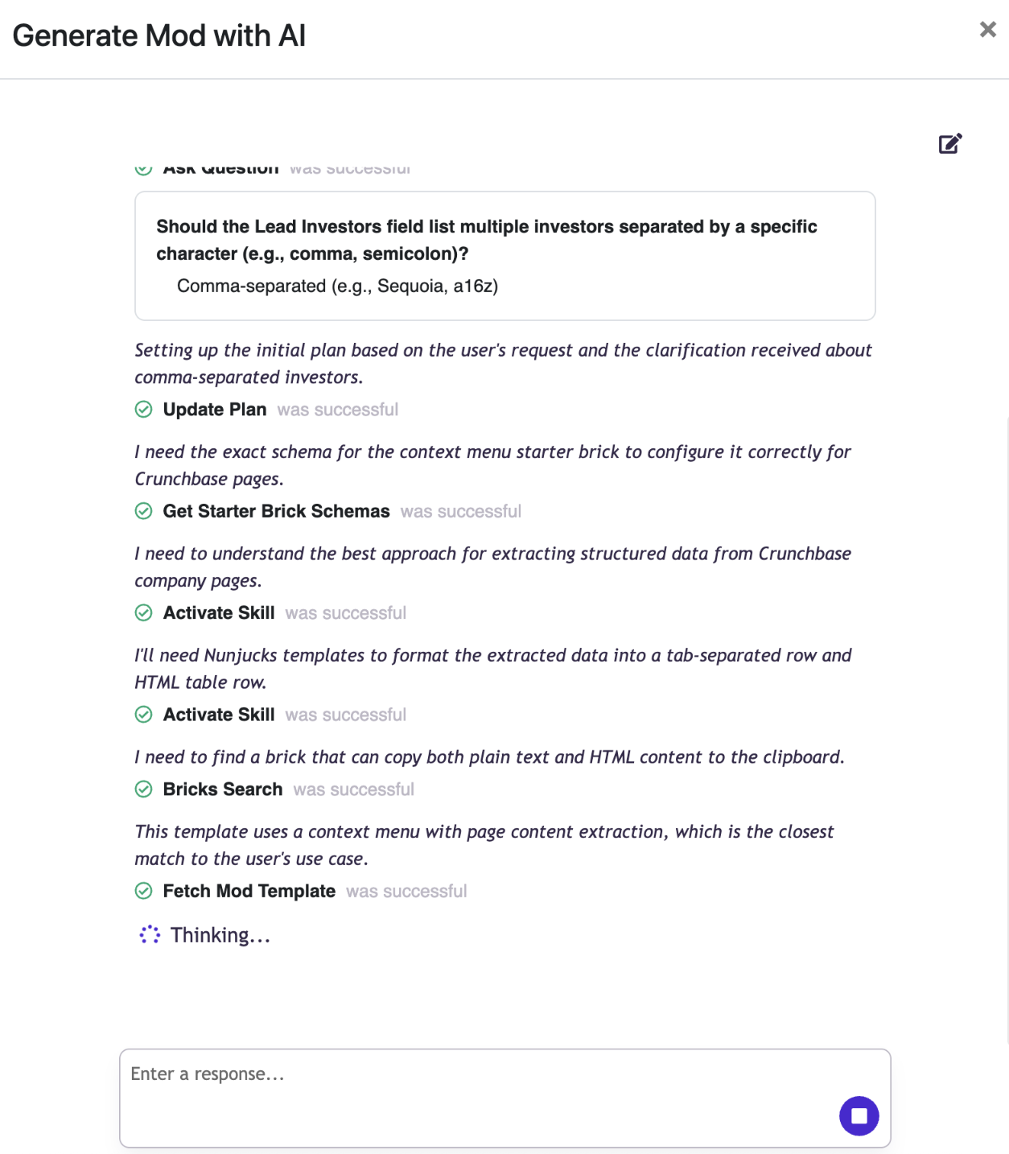Close the Generate Mod with AI dialog
The height and width of the screenshot is (1154, 1009).
[987, 30]
